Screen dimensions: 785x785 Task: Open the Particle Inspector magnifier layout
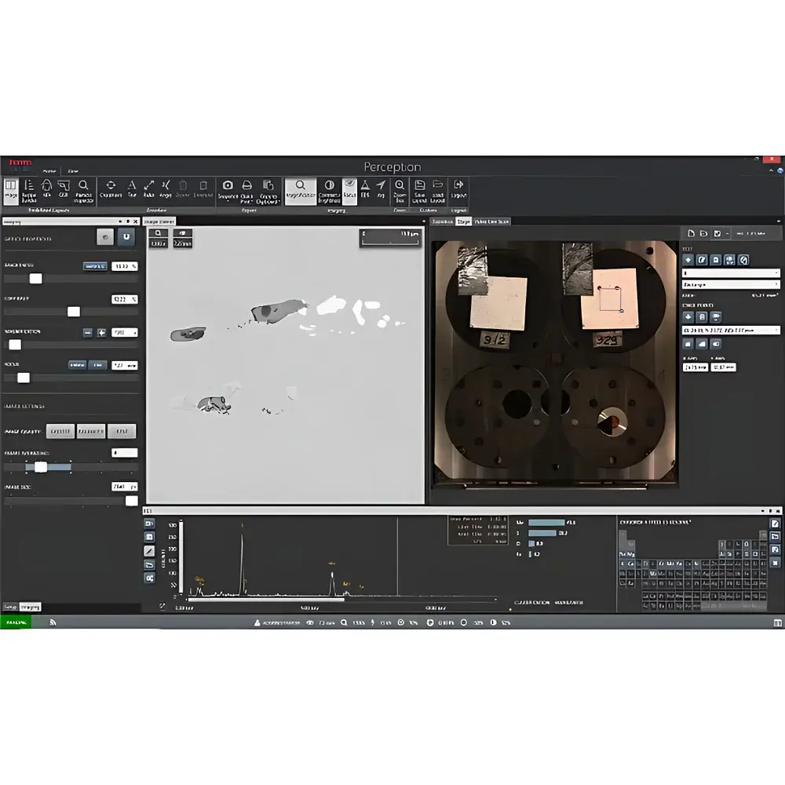84,190
